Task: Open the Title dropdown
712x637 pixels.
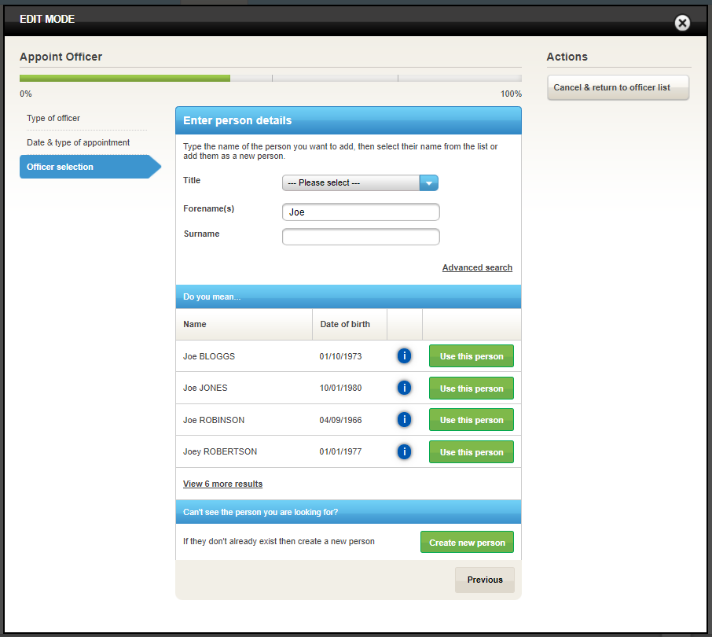Action: [x=351, y=183]
